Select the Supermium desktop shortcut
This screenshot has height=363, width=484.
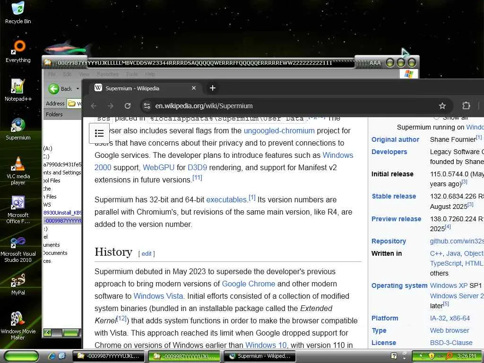pyautogui.click(x=18, y=129)
